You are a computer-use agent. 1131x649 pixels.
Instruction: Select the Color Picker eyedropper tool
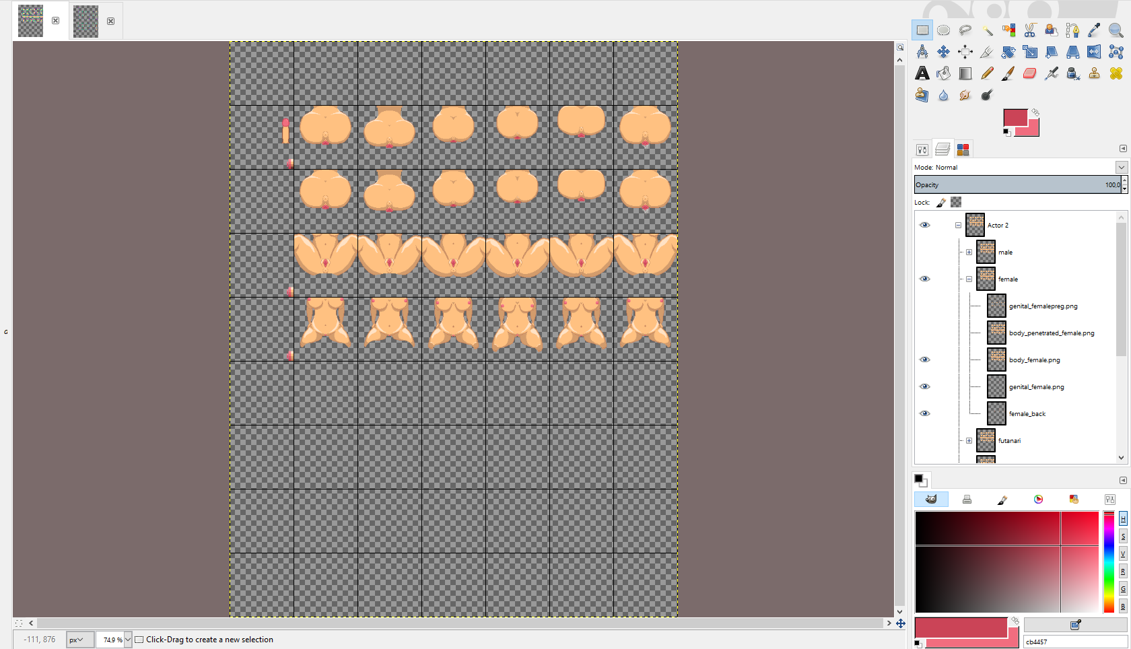[1095, 30]
